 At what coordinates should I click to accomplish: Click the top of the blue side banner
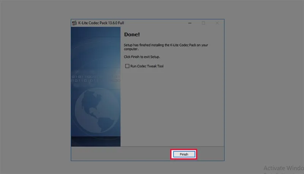tap(96, 32)
